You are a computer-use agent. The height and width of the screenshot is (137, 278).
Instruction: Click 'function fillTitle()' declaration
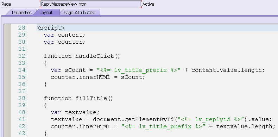78,98
